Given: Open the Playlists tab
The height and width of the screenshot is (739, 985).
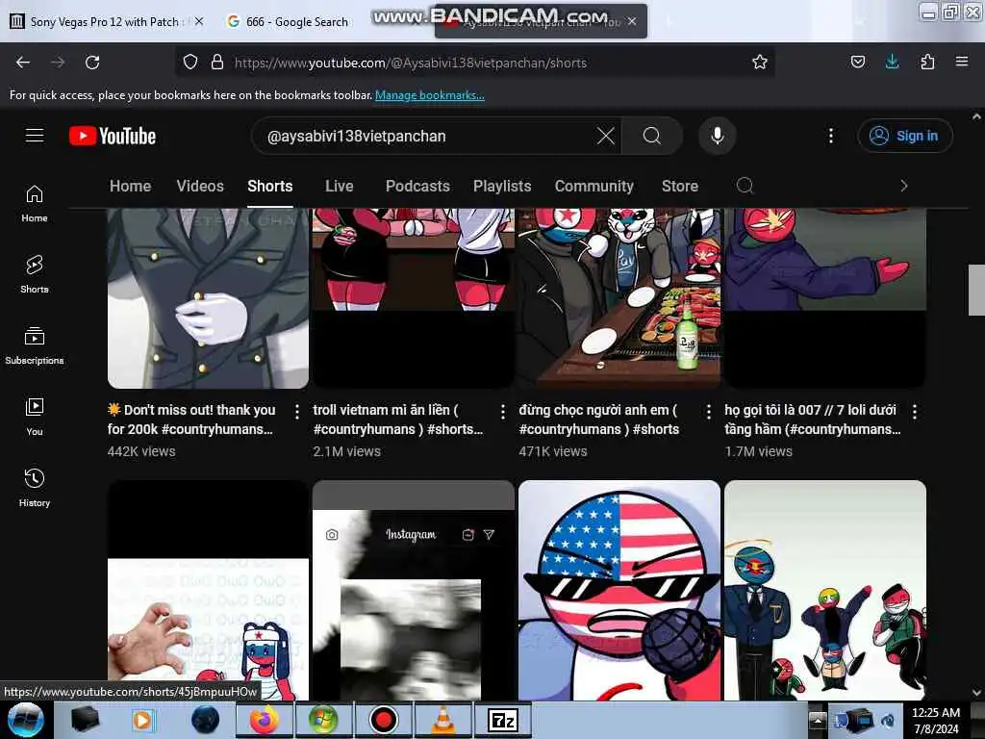Looking at the screenshot, I should pos(502,186).
